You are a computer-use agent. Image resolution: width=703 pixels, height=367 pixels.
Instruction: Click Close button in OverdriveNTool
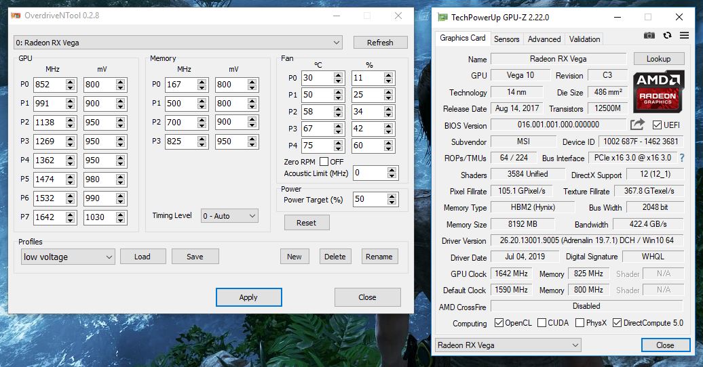tap(368, 297)
